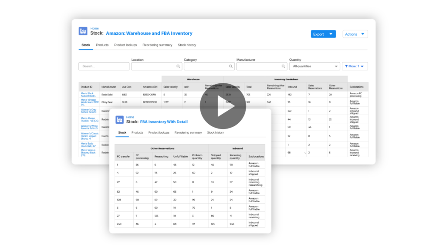Click the search magnifier in Manufacturer field
This screenshot has height=250, width=446.
point(283,66)
